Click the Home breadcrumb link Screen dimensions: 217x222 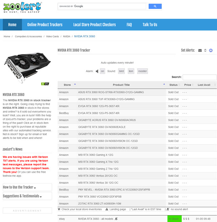tap(7, 36)
